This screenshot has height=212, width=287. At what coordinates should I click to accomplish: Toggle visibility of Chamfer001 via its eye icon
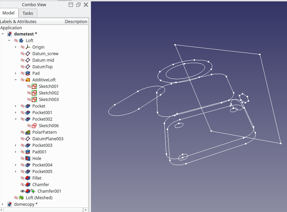22,191
